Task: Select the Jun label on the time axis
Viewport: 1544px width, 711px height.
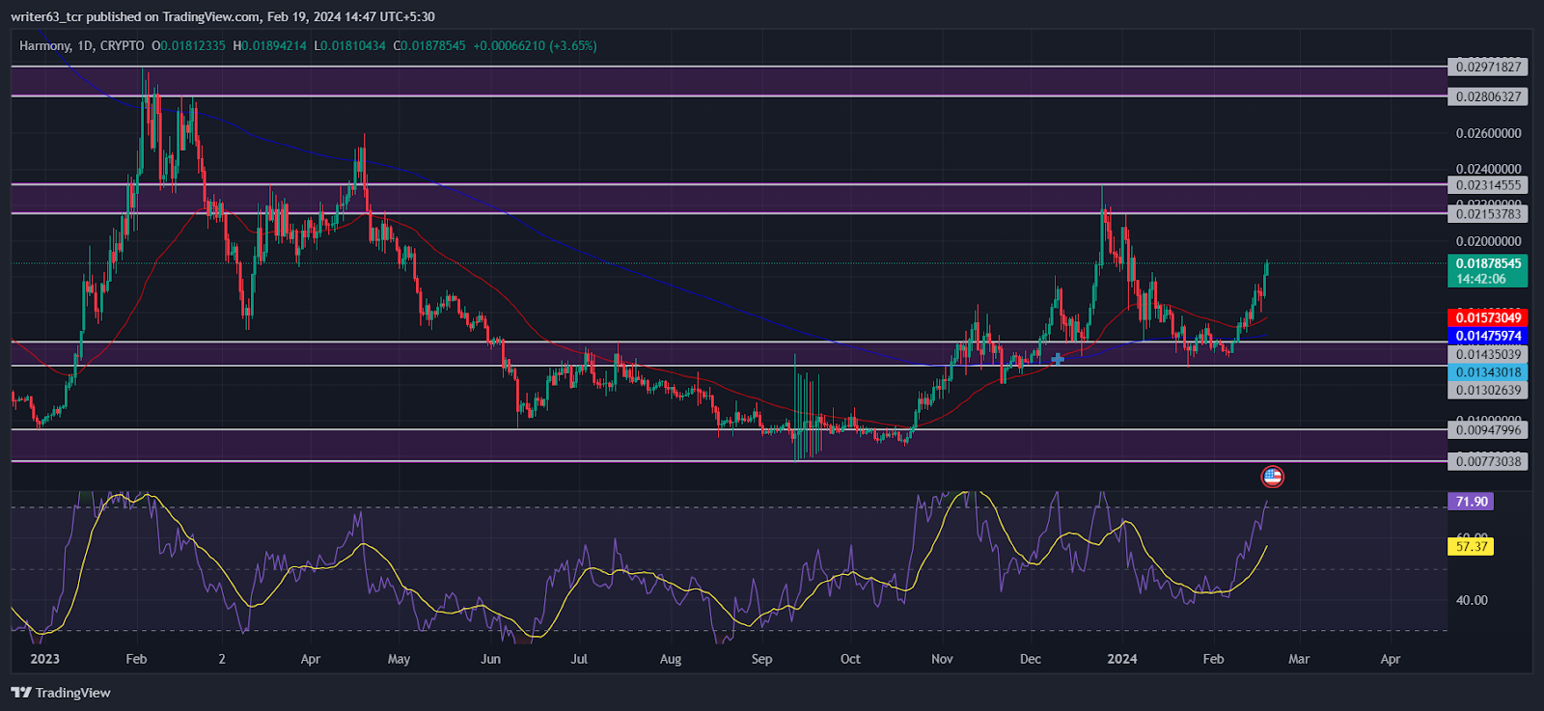Action: pos(491,659)
